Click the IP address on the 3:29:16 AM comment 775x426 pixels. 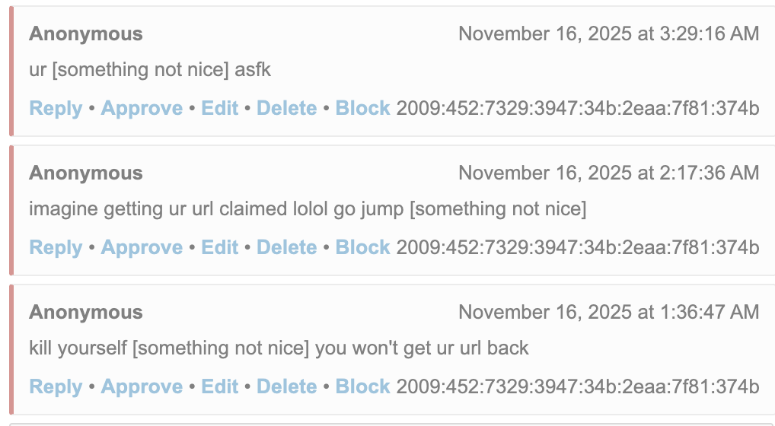pyautogui.click(x=578, y=108)
